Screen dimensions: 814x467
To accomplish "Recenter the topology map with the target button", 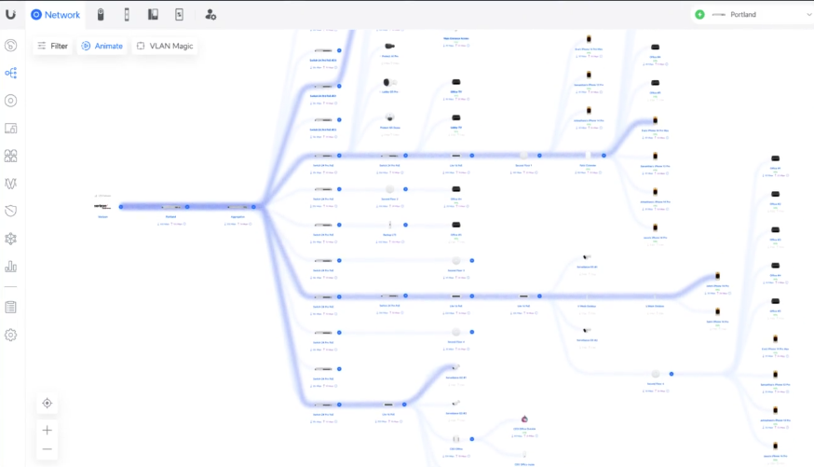I will (47, 404).
